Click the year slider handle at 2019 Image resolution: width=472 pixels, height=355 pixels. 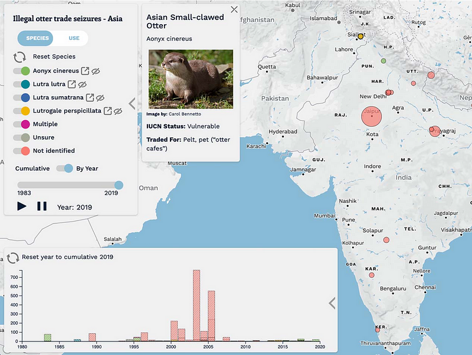click(119, 185)
